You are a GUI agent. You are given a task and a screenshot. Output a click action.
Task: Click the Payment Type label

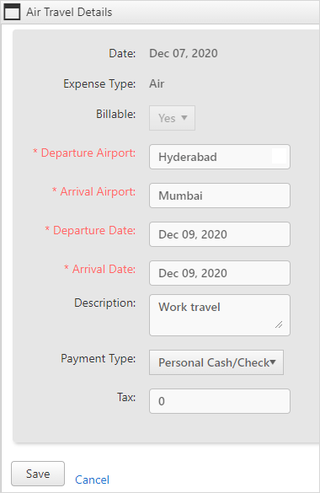[x=99, y=359]
